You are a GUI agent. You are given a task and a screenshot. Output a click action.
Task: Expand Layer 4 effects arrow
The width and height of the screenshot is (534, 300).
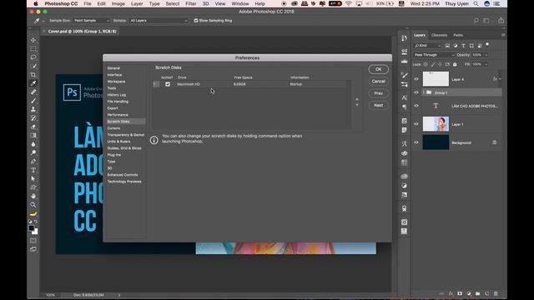[500, 79]
